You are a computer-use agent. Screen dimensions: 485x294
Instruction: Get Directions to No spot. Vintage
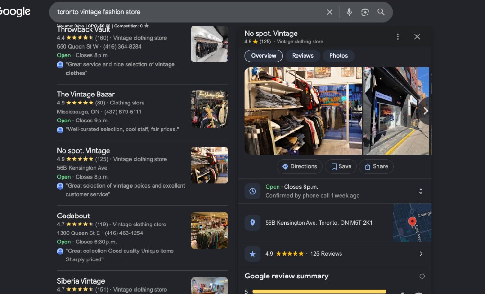coord(299,166)
